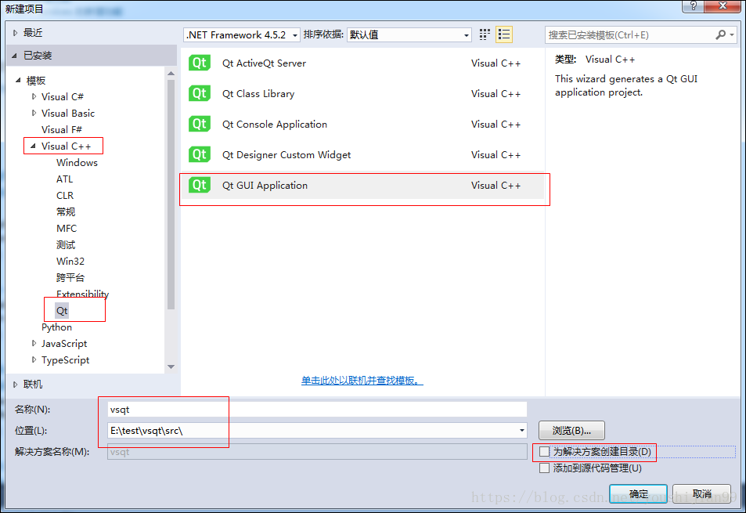The width and height of the screenshot is (746, 513).
Task: Click the template tree scrollbar thumb
Action: pos(171,194)
